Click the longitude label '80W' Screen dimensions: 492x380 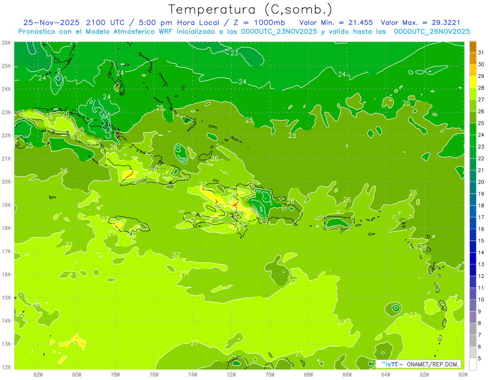(x=76, y=374)
